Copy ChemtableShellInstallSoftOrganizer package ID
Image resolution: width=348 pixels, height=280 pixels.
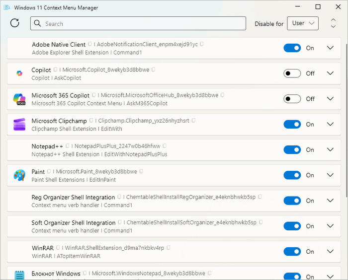[261, 222]
